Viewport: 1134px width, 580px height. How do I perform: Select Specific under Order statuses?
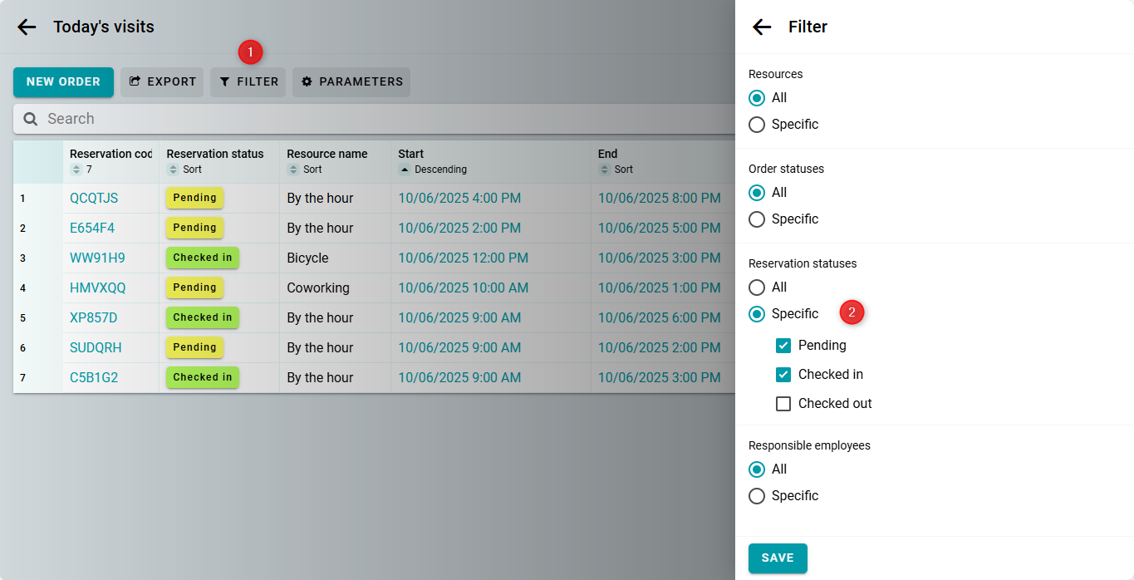click(x=757, y=219)
